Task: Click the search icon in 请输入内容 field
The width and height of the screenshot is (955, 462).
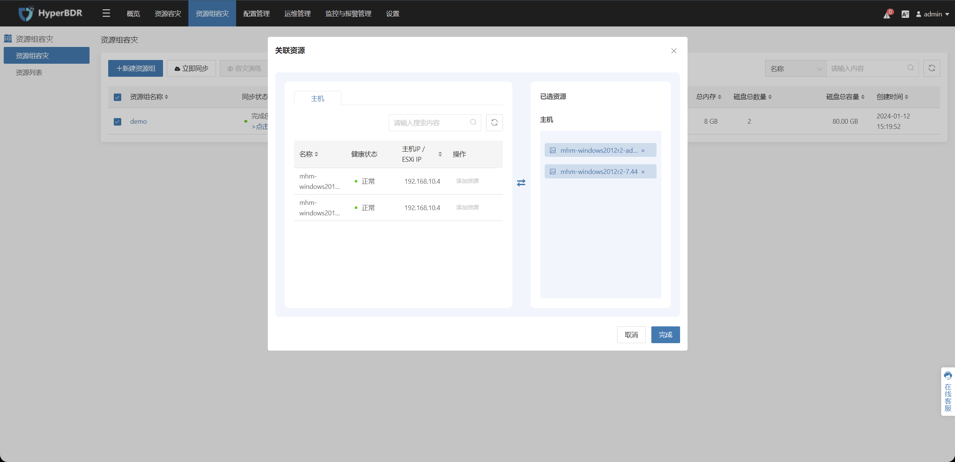Action: point(911,68)
